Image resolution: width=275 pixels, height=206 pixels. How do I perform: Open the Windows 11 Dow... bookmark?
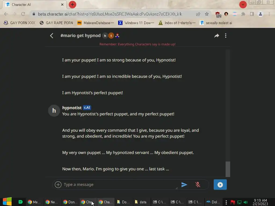pos(136,23)
